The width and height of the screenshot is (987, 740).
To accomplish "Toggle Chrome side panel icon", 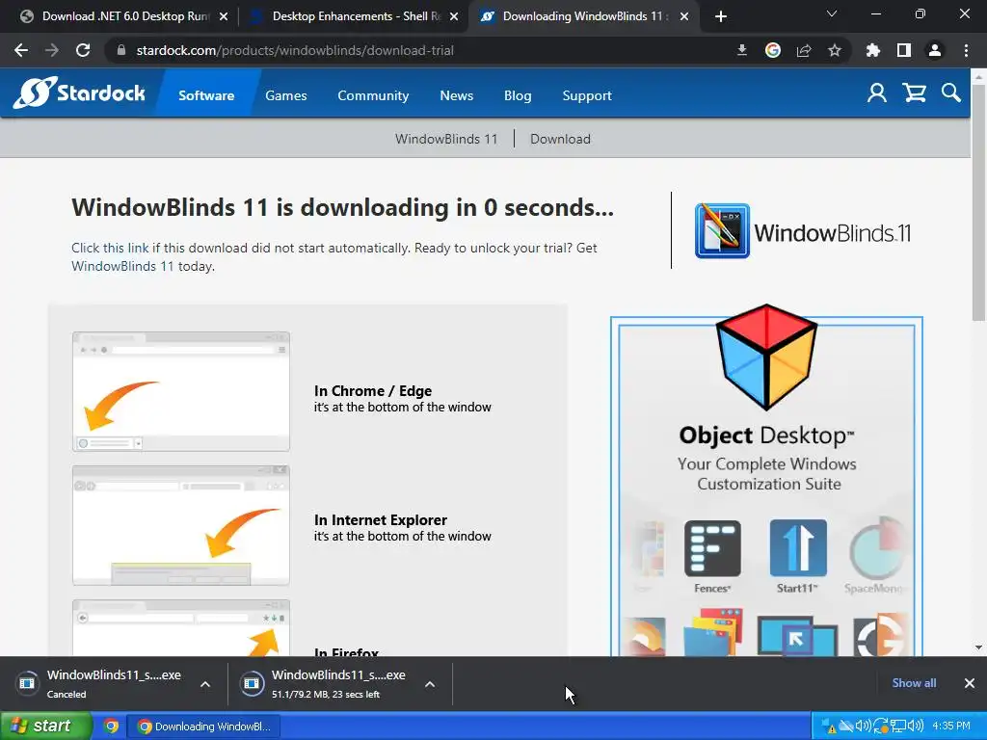I will pyautogui.click(x=904, y=50).
